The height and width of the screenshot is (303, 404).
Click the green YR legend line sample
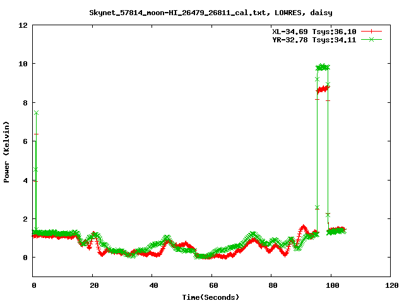click(371, 39)
